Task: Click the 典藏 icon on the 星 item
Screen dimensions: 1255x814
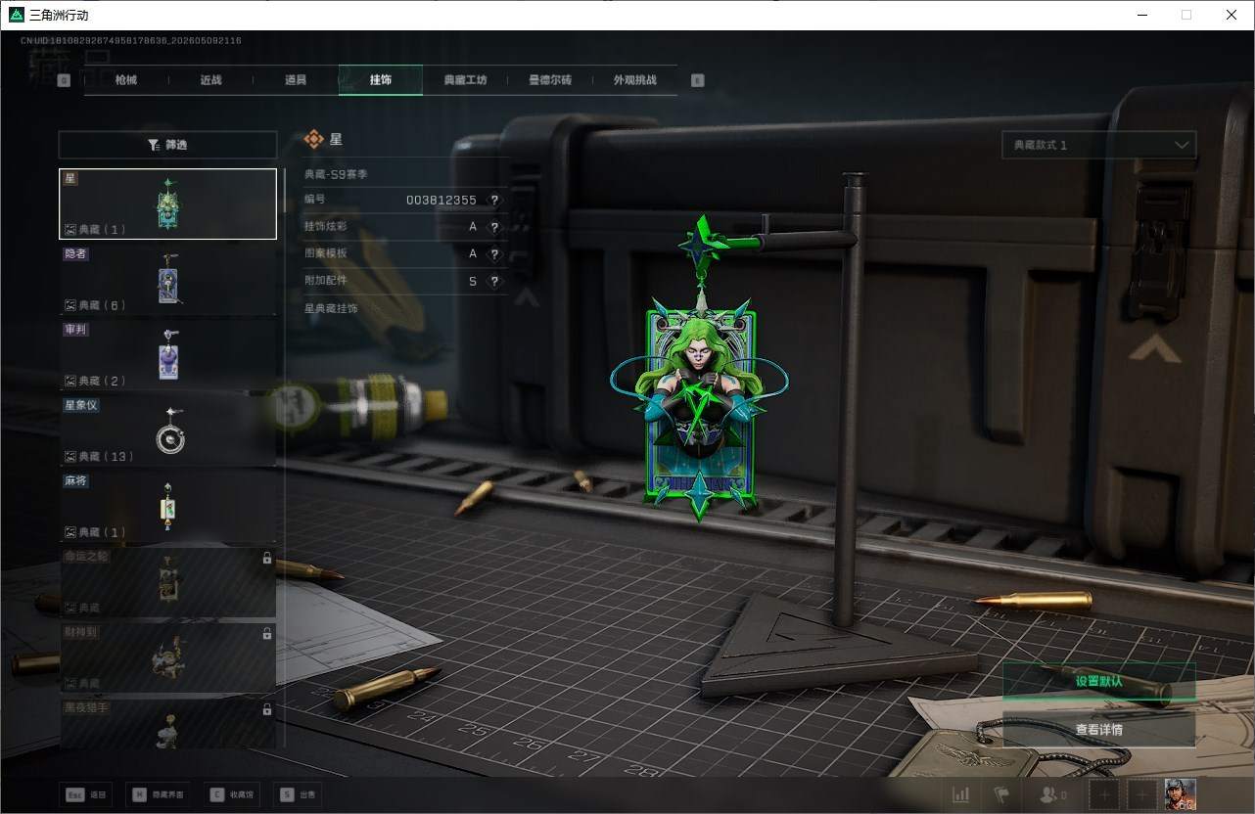Action: (70, 230)
